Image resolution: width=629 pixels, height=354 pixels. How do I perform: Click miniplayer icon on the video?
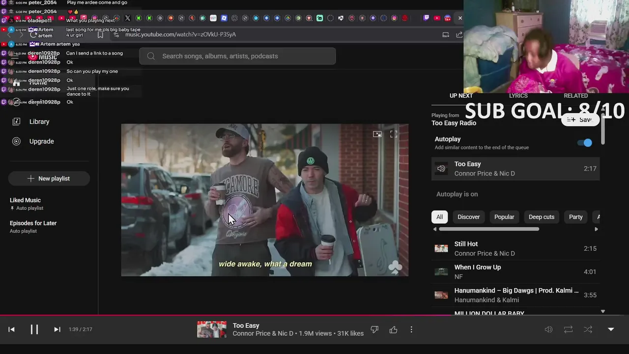click(x=377, y=134)
